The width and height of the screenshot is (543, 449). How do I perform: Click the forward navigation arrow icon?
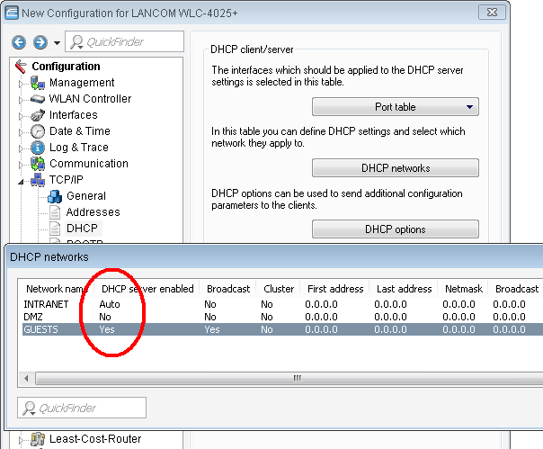click(40, 42)
